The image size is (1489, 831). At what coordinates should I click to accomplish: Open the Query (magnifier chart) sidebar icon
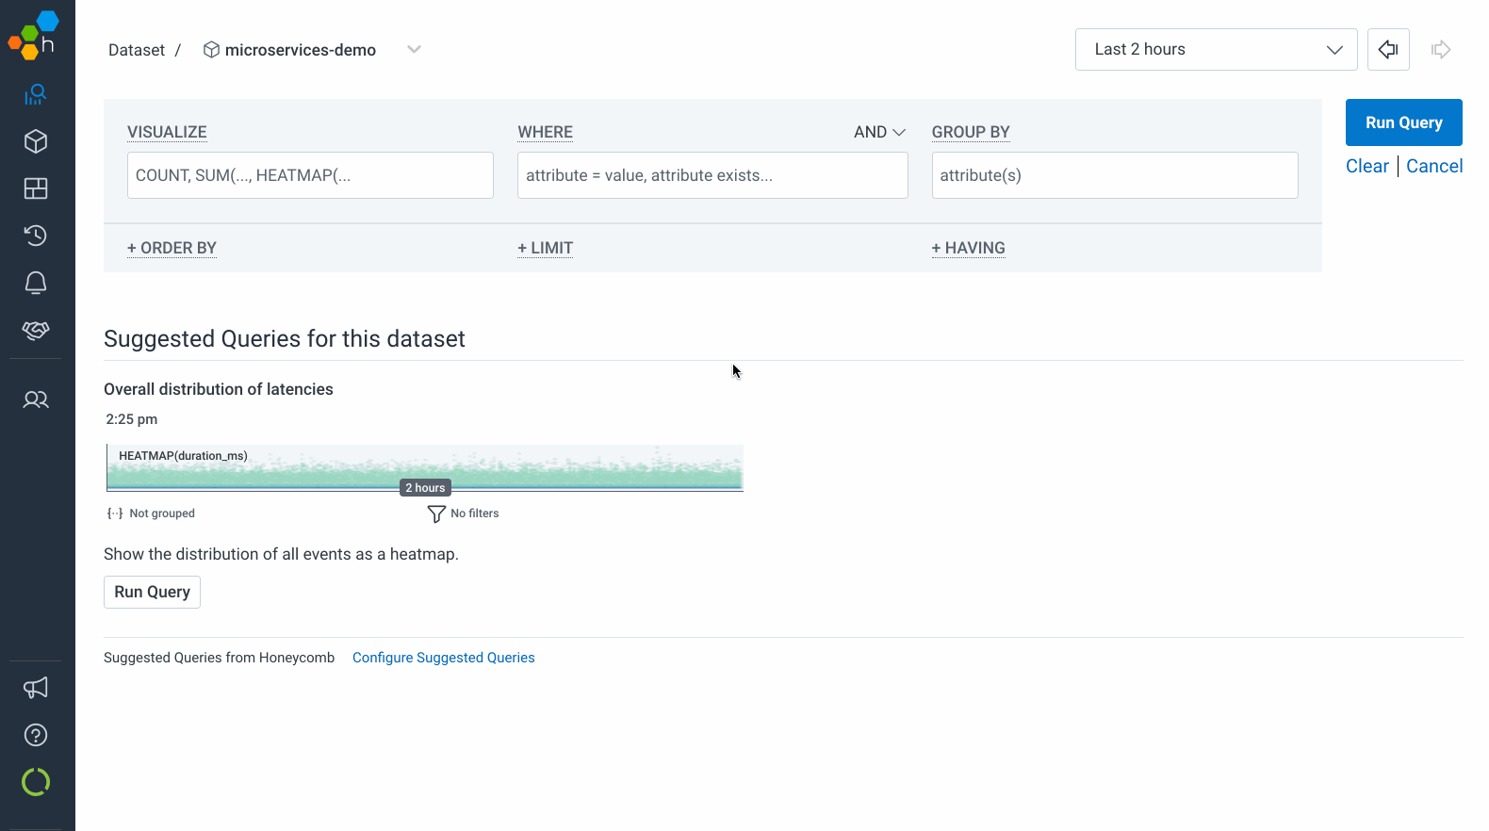pyautogui.click(x=36, y=94)
